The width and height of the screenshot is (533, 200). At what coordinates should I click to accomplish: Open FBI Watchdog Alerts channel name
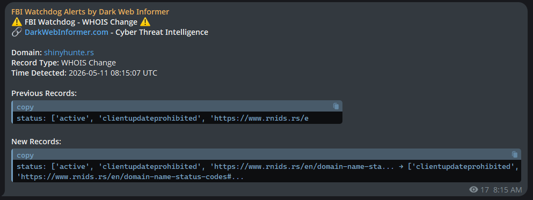(90, 12)
